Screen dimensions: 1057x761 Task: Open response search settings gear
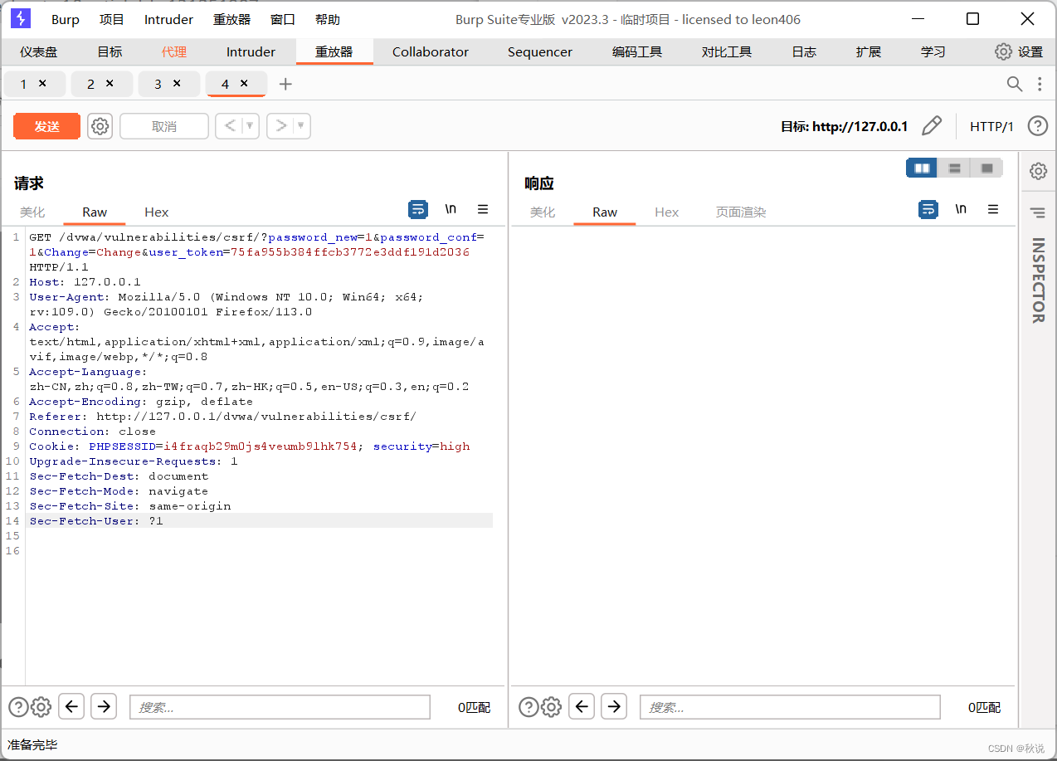[x=552, y=707]
